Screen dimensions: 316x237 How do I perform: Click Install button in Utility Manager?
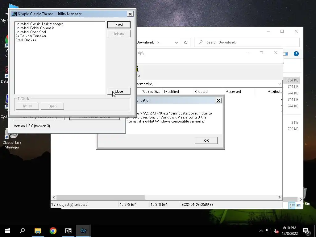(119, 25)
